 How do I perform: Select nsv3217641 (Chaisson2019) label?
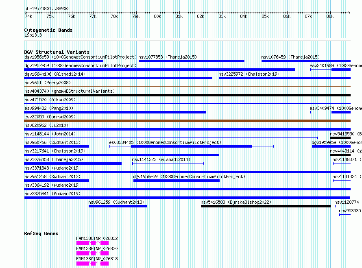coord(55,151)
